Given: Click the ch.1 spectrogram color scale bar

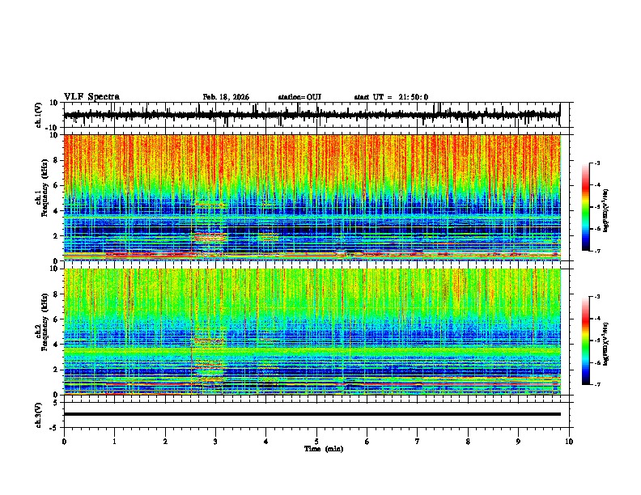Looking at the screenshot, I should (585, 207).
